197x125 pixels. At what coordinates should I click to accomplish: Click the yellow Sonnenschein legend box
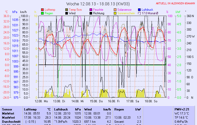pos(115,13)
